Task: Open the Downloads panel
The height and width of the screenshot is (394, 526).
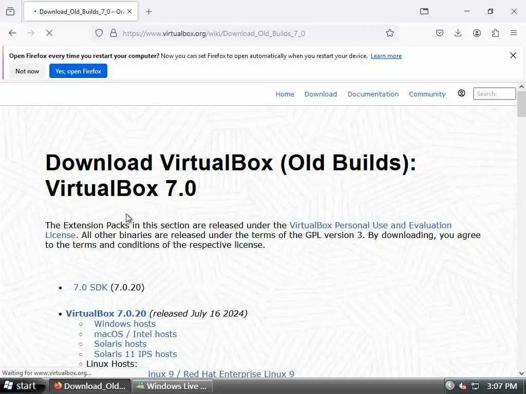Action: (x=458, y=33)
